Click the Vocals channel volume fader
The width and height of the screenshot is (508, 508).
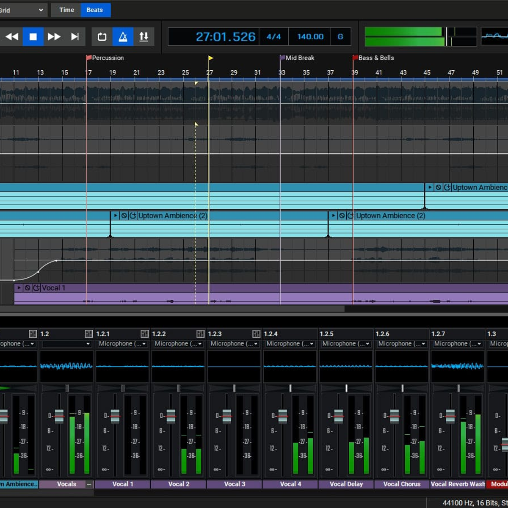59,416
